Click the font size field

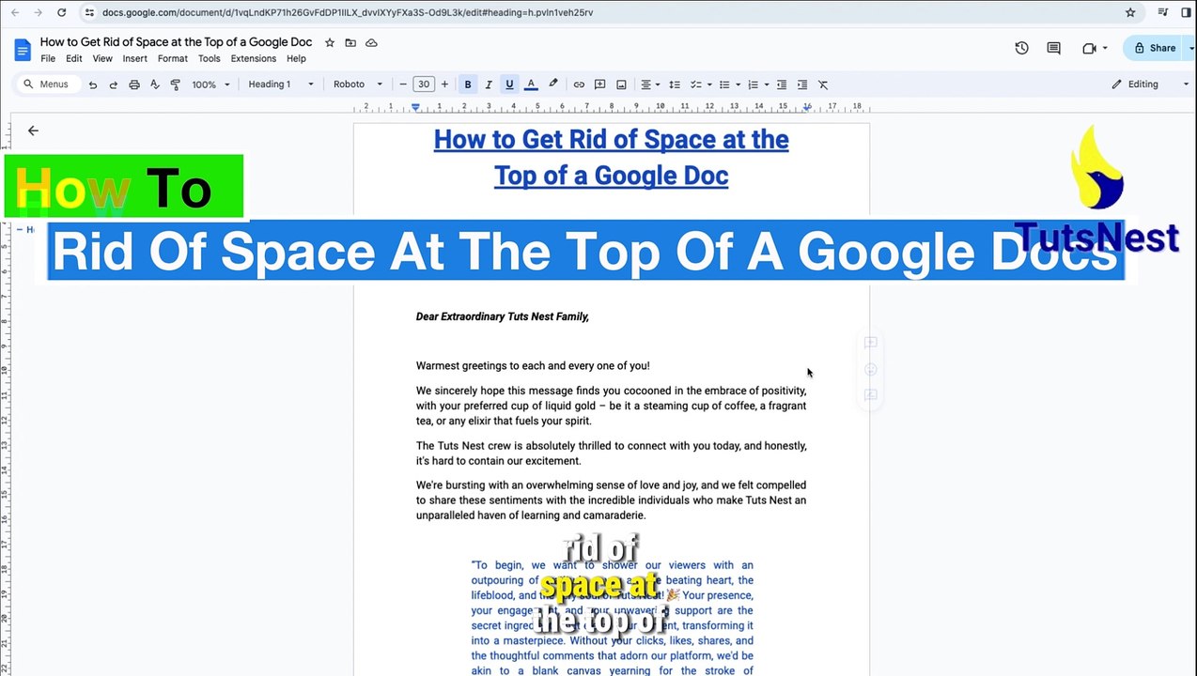[x=424, y=84]
